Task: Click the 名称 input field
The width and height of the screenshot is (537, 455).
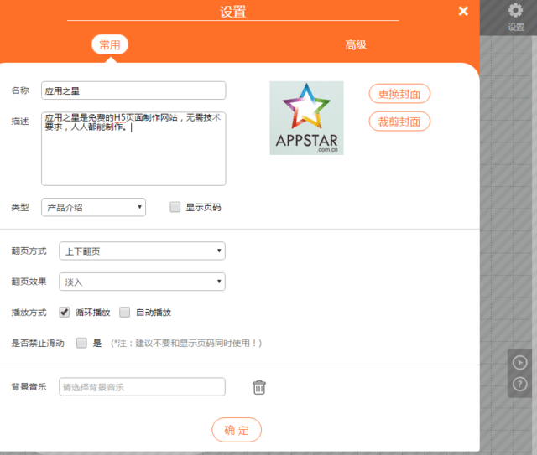Action: [x=133, y=90]
